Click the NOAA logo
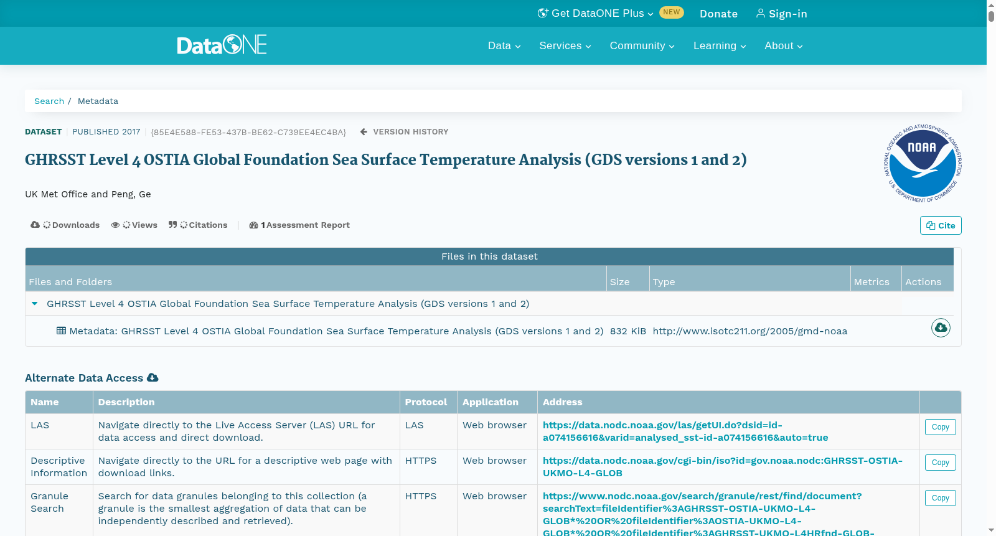This screenshot has width=996, height=536. pyautogui.click(x=923, y=163)
